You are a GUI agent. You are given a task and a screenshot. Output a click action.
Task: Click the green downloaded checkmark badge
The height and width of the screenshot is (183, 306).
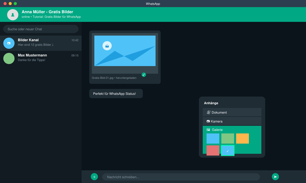tap(144, 75)
